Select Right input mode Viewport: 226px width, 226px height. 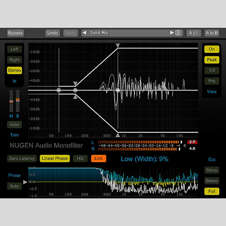coord(14,60)
